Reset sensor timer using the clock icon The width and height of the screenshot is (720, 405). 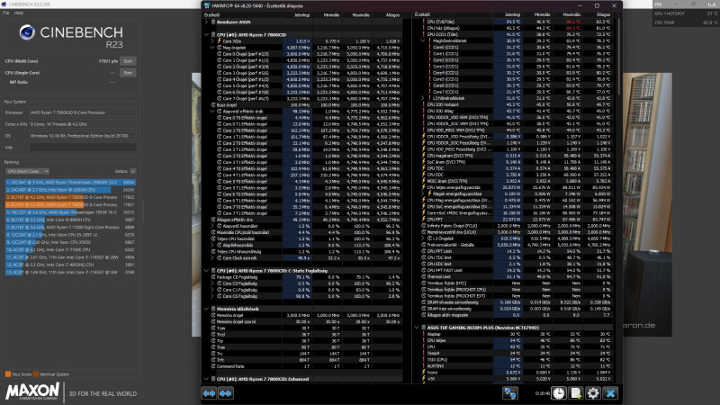point(559,393)
